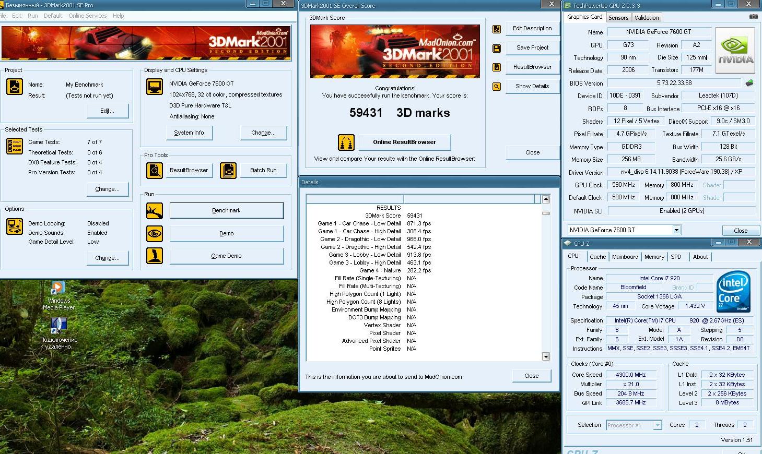The width and height of the screenshot is (762, 454).
Task: Click the 3DMark2001 banner in score window
Action: coord(395,51)
